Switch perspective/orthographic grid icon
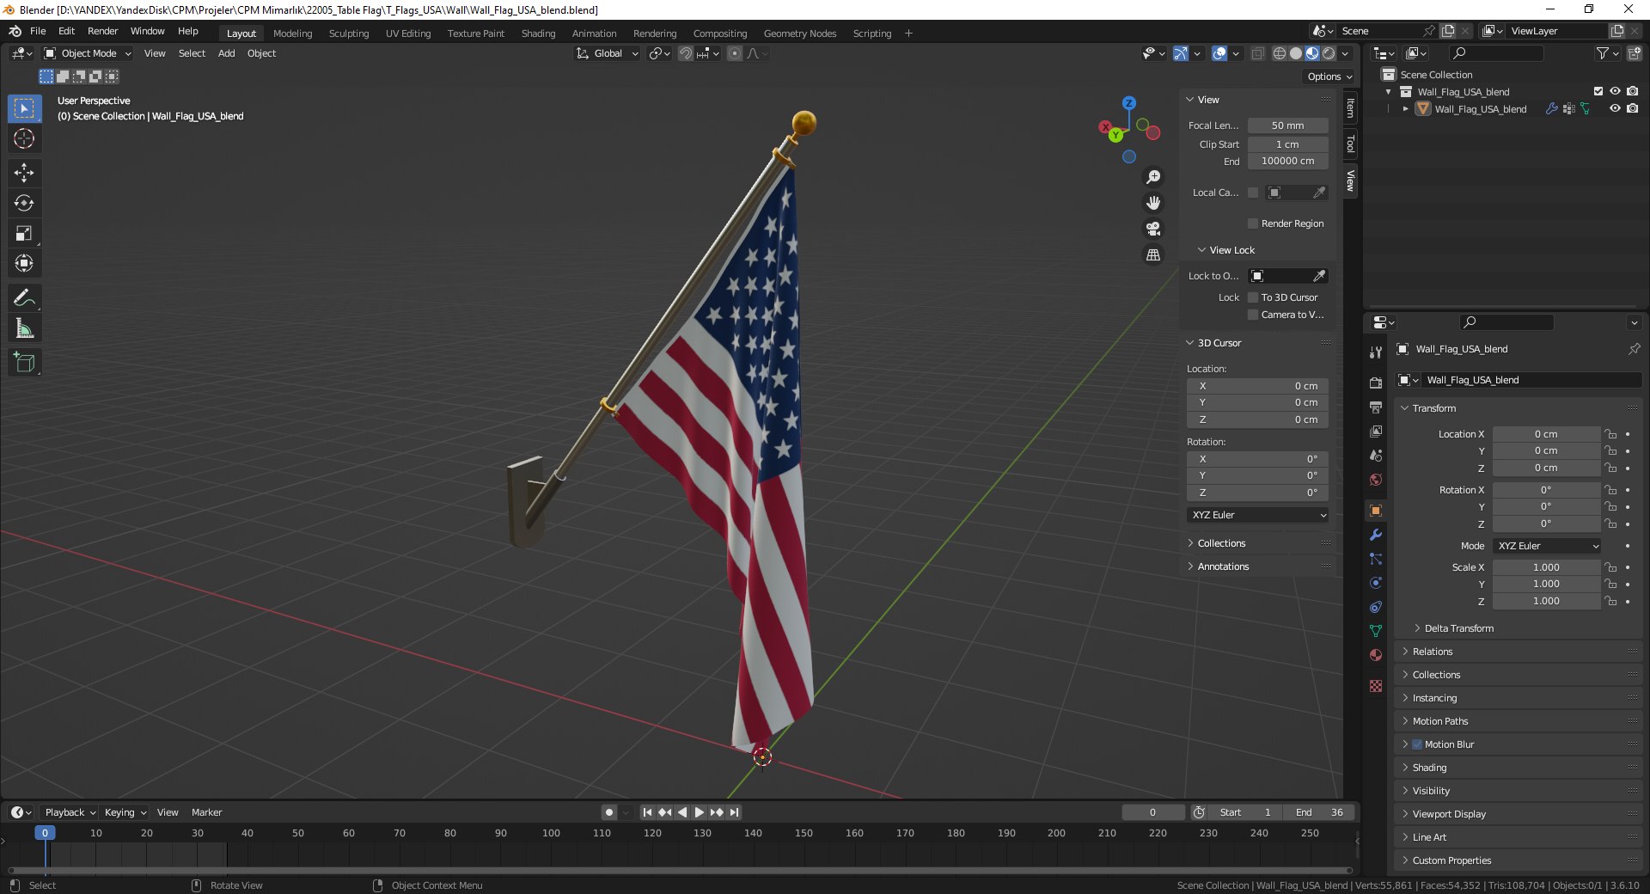Image resolution: width=1650 pixels, height=894 pixels. pyautogui.click(x=1153, y=255)
